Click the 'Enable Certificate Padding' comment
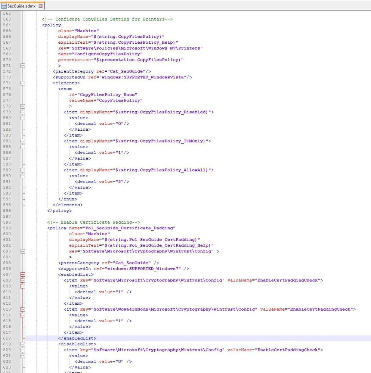Viewport: 371px width, 373px height. coord(93,222)
